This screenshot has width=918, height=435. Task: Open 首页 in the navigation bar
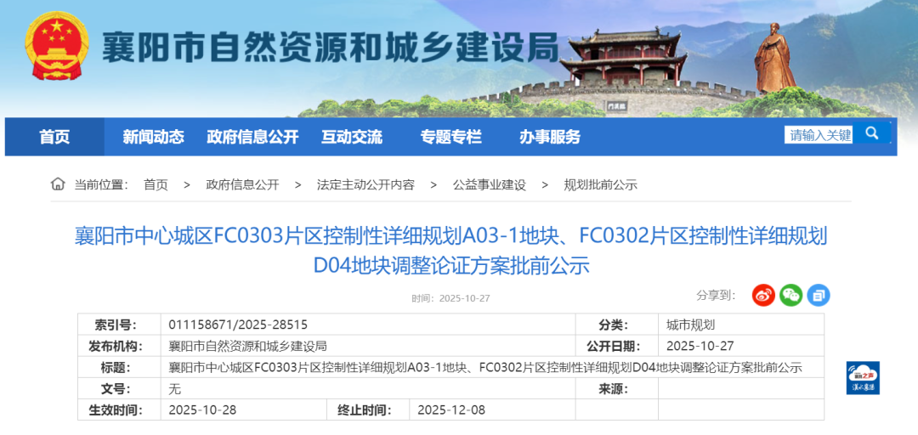click(54, 137)
